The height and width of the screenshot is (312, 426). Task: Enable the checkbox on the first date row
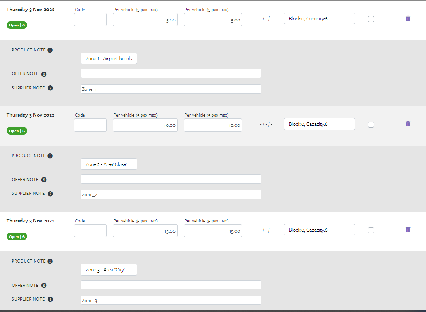click(x=371, y=18)
